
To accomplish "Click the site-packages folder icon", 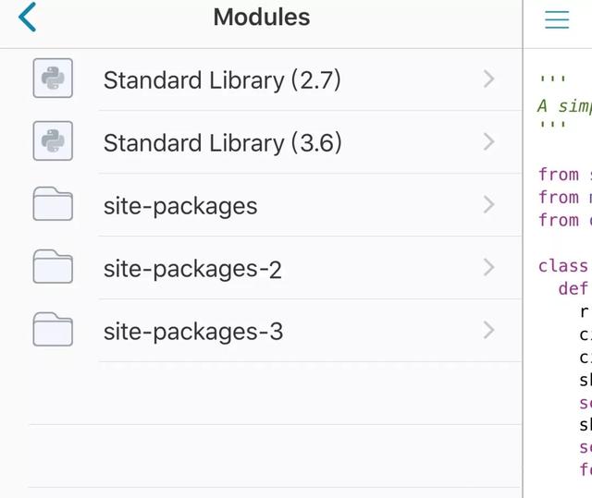I will tap(53, 203).
